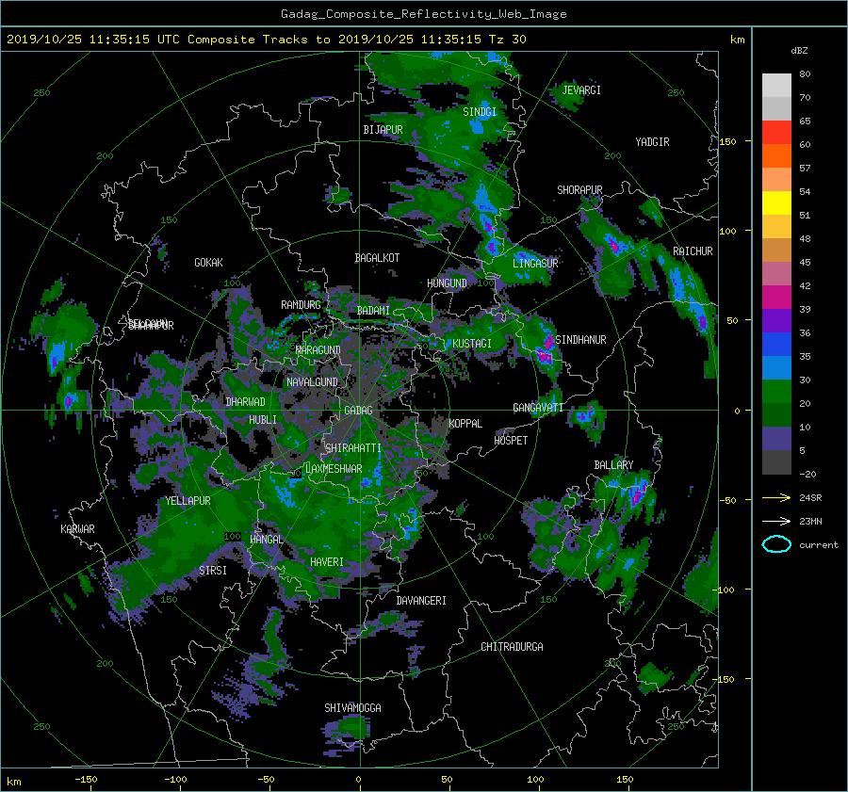The image size is (848, 792).
Task: Click the SHIVAMOGGA city label
Action: point(352,708)
